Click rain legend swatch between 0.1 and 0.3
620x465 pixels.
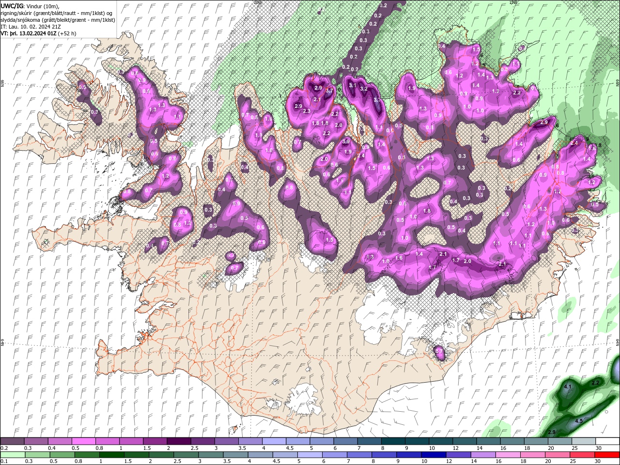pyautogui.click(x=12, y=455)
